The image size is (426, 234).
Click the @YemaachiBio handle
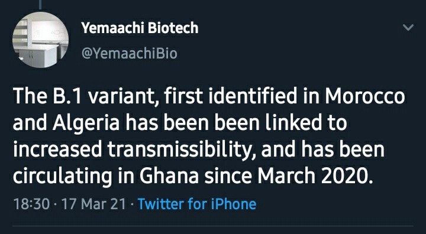pos(129,53)
